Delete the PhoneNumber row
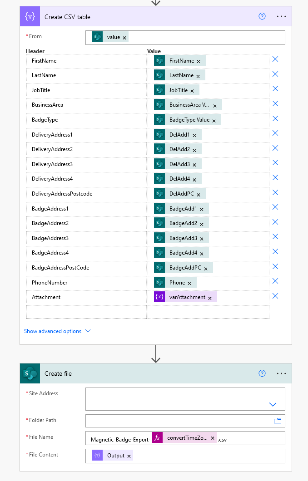 click(x=275, y=281)
